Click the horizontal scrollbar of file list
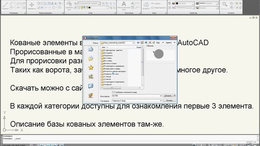 coord(121,88)
